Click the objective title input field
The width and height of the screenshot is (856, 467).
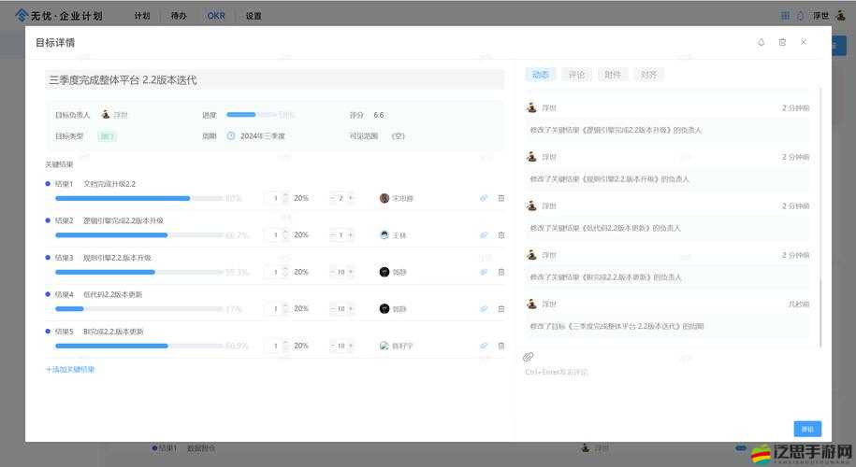coord(274,80)
